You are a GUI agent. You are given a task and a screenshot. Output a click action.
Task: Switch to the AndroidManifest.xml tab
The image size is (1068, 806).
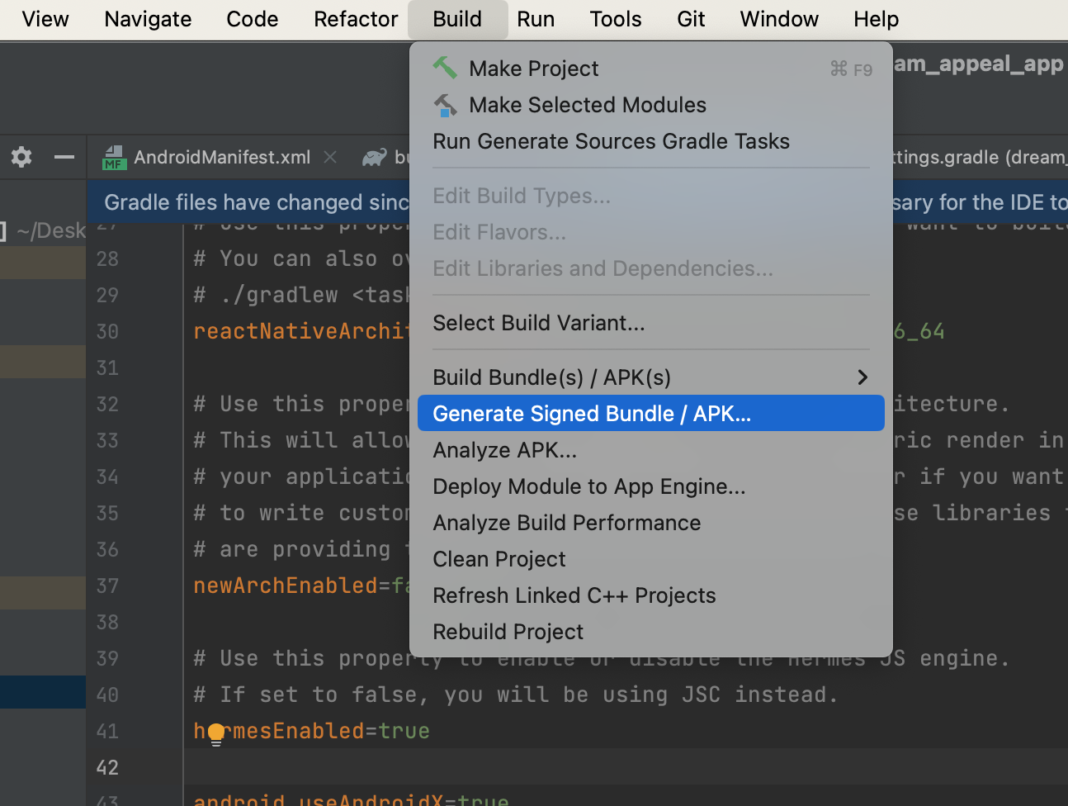pos(222,157)
